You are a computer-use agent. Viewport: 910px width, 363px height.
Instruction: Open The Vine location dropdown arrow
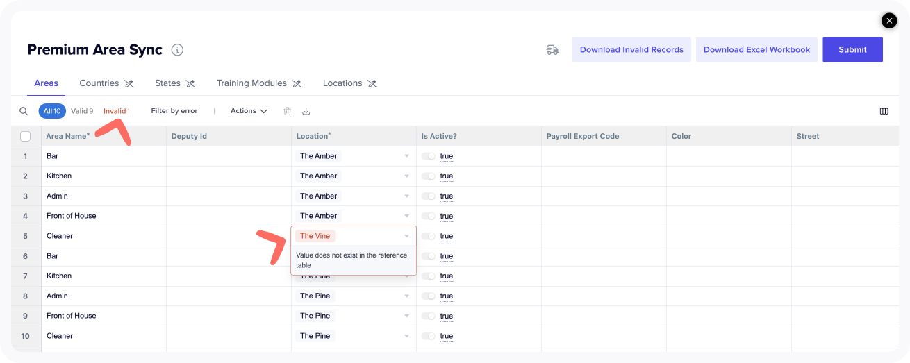(407, 236)
